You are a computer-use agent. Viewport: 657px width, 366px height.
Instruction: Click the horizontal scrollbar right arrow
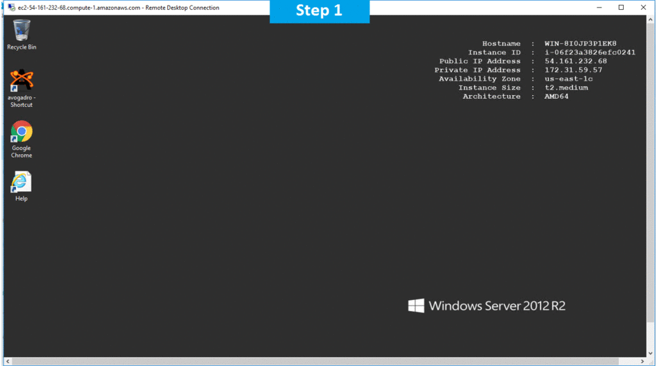[x=642, y=361]
